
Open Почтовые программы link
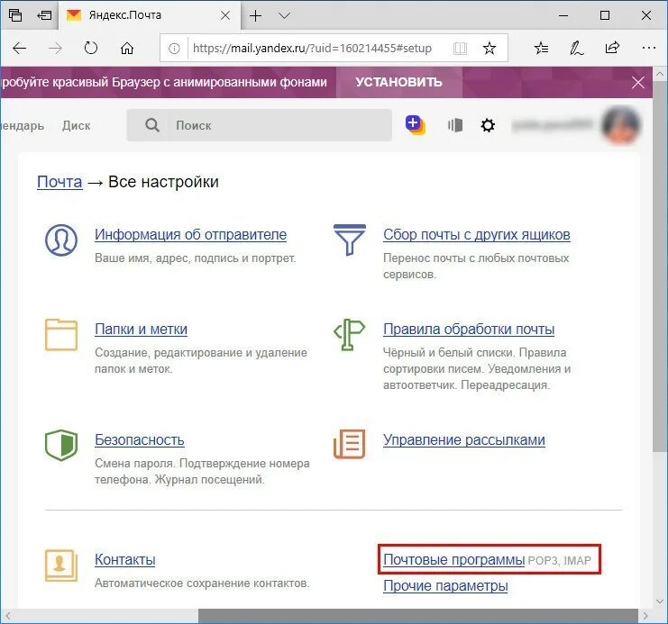(x=453, y=560)
